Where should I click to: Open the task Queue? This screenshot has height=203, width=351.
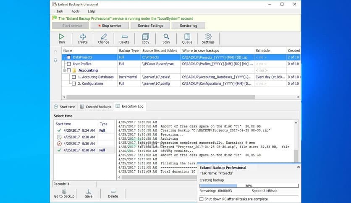coord(187,39)
